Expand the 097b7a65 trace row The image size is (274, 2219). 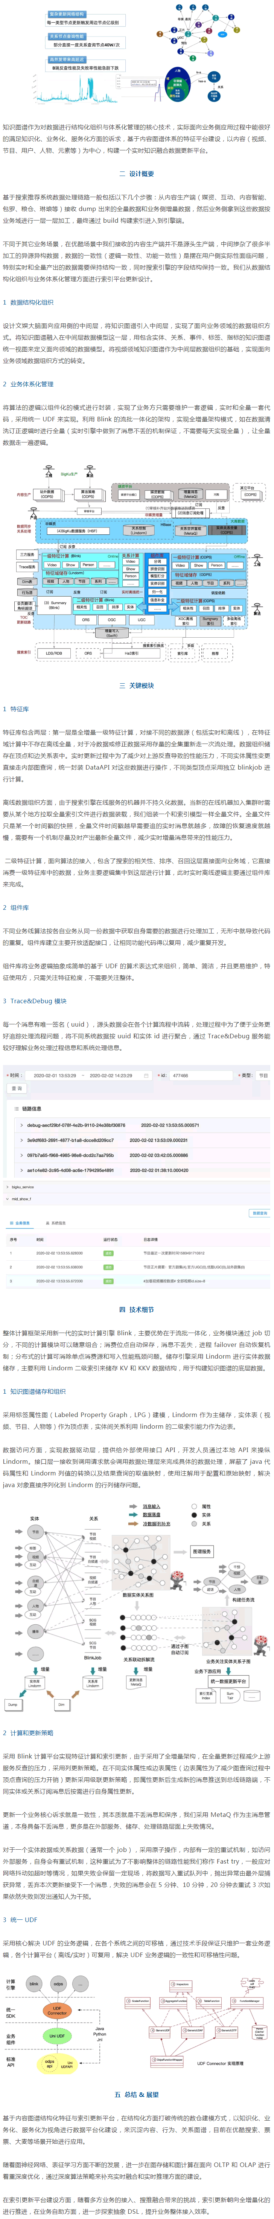[21, 1155]
